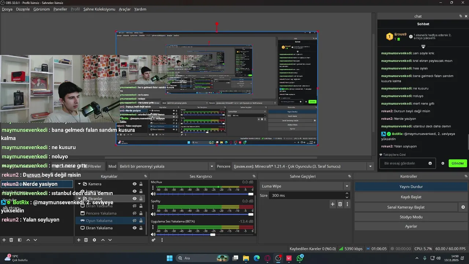
Task: Open the Görünüm menu
Action: click(x=42, y=9)
